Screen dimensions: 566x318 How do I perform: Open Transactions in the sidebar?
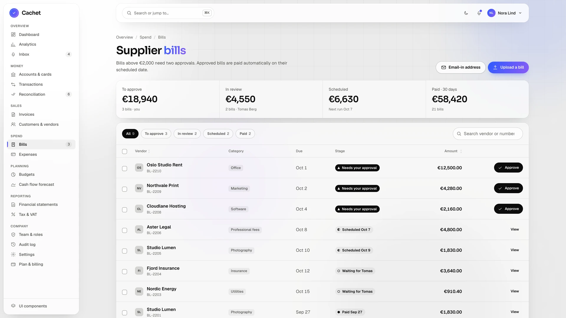tap(41, 85)
